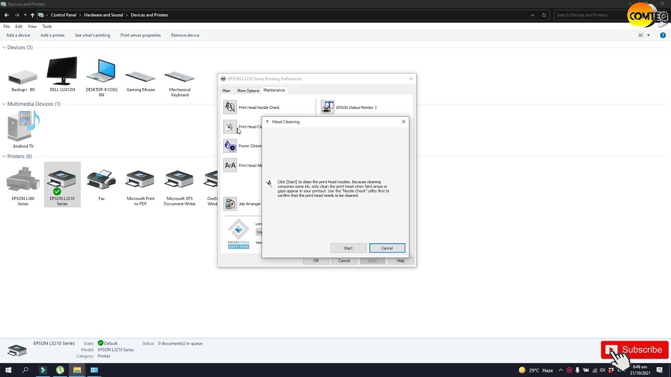Select the Maintenance tab
671x377 pixels.
274,90
